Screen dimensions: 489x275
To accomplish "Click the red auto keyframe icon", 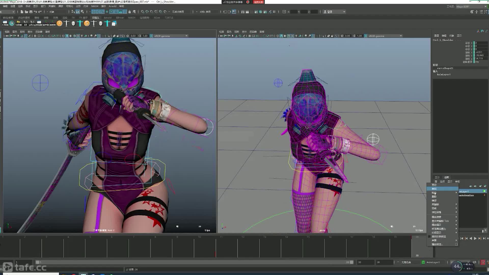I will pos(483,262).
